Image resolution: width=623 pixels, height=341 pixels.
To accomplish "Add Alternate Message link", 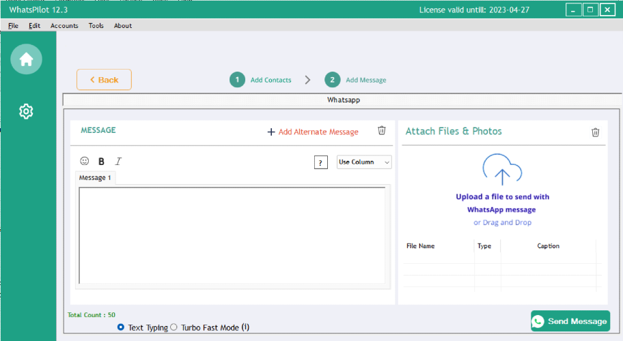I will [x=313, y=132].
